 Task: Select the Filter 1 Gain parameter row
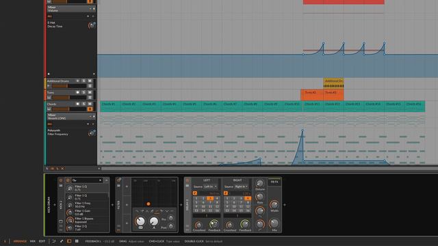pos(87,213)
